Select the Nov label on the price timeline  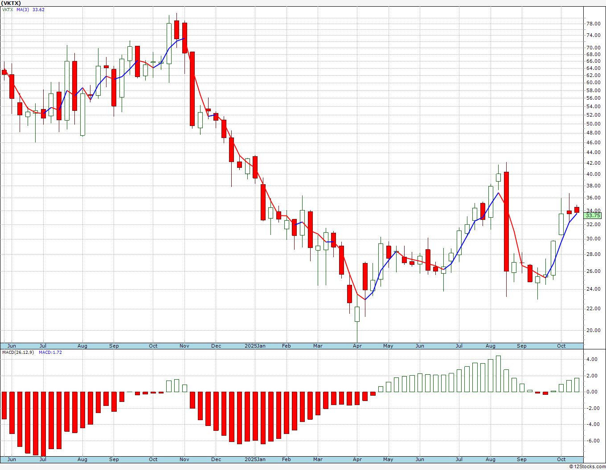click(x=184, y=346)
